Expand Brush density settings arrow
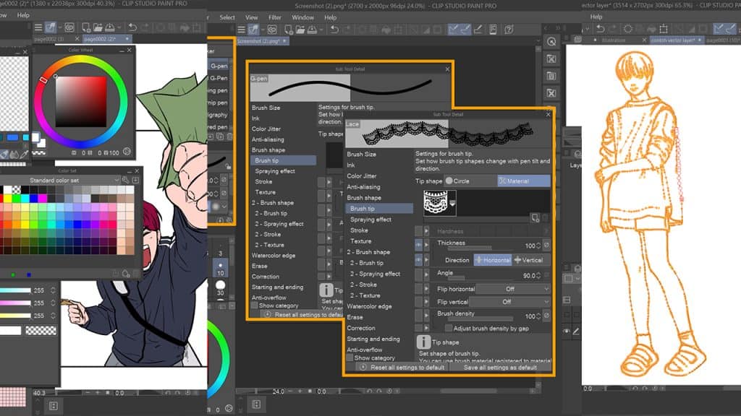This screenshot has width=741, height=416. 427,315
